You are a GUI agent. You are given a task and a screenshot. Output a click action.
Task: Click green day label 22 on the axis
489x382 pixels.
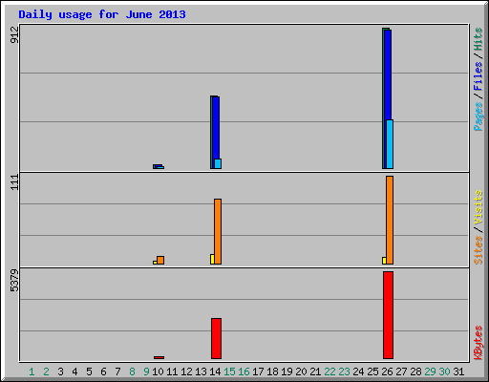point(330,371)
